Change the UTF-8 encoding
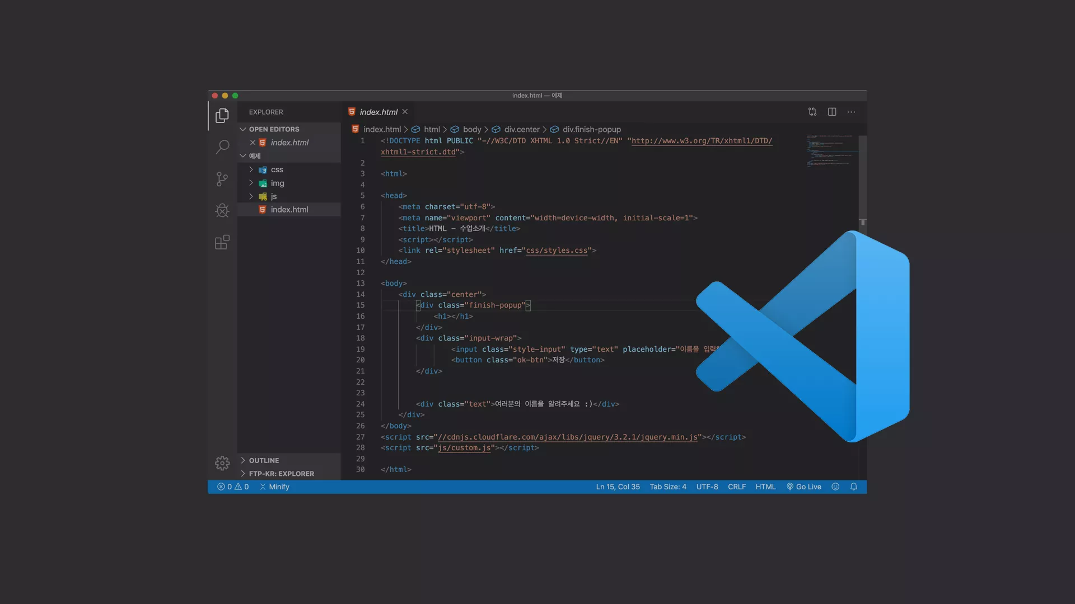This screenshot has height=604, width=1075. pyautogui.click(x=707, y=487)
